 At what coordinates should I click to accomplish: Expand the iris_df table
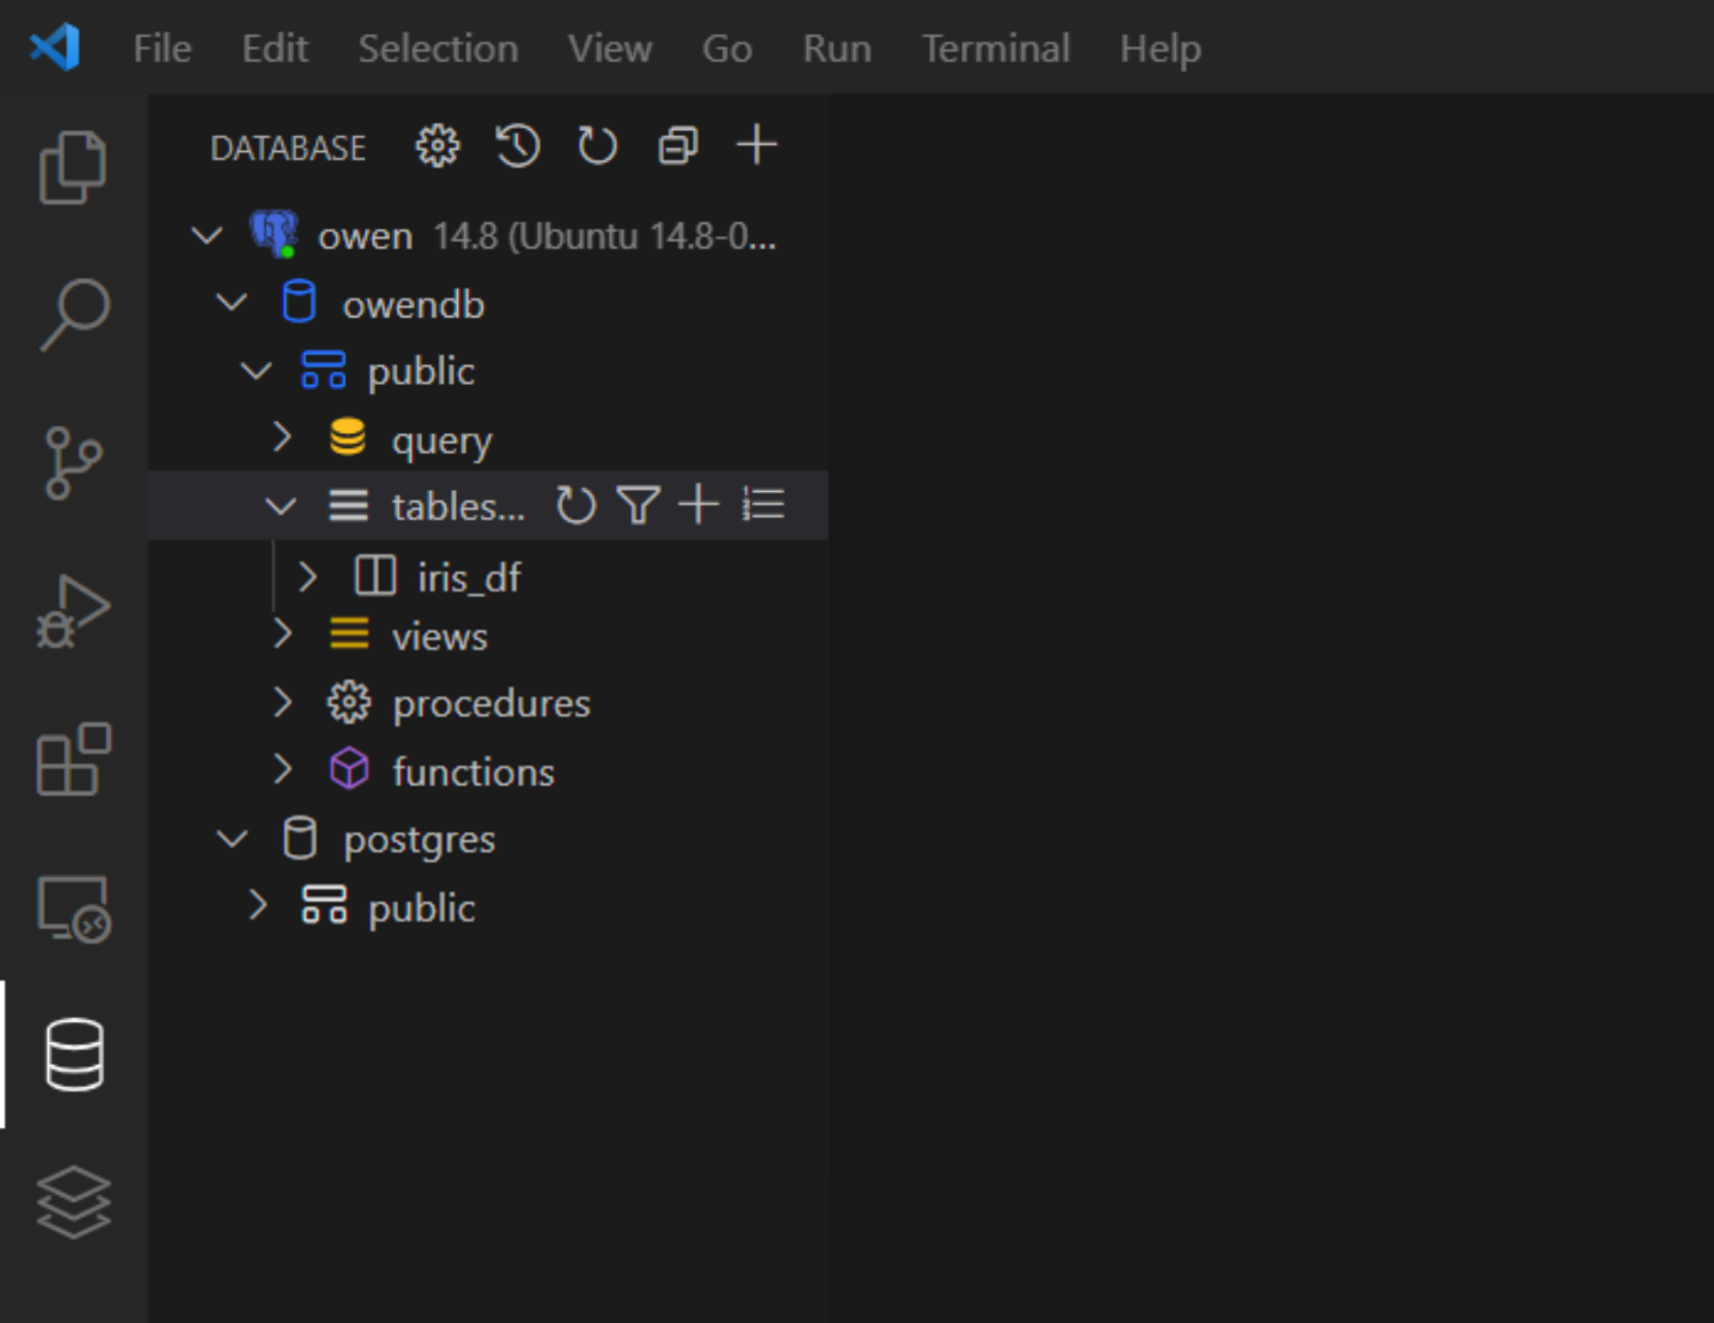308,577
